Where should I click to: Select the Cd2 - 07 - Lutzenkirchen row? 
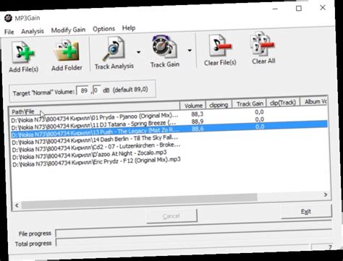point(96,147)
